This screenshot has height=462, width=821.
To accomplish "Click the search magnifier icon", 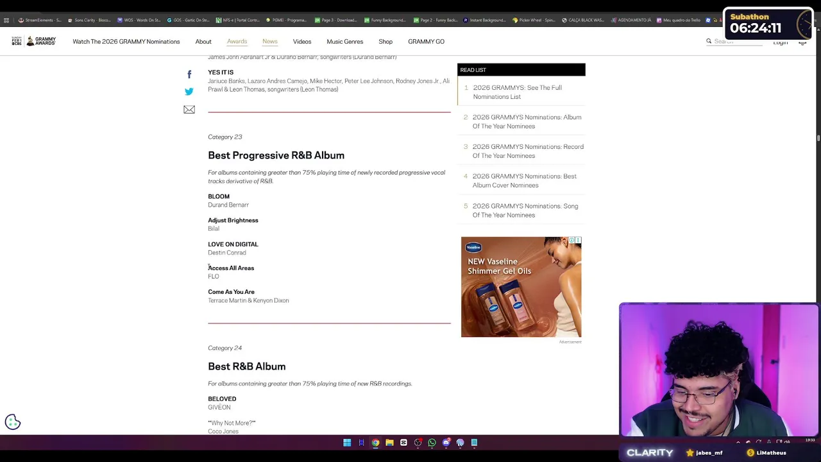I will tap(709, 41).
